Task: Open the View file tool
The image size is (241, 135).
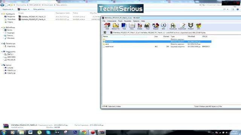Action: (x=132, y=26)
